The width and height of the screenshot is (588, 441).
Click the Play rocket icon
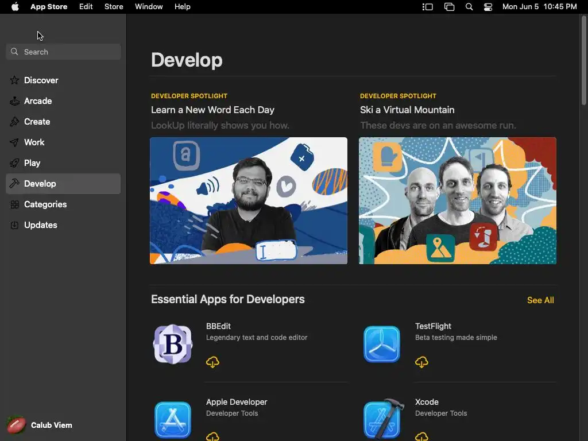pyautogui.click(x=14, y=163)
